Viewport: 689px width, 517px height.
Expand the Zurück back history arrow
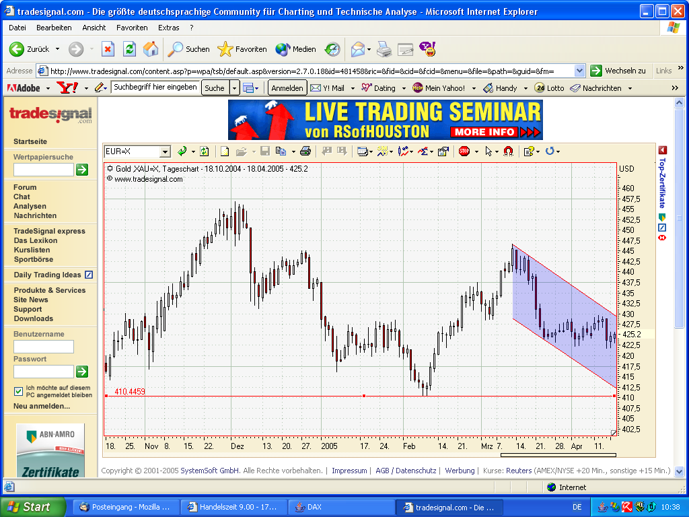tap(58, 48)
